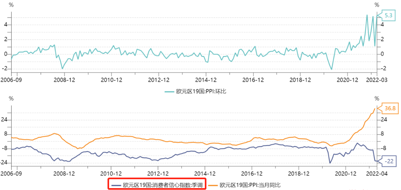Click the 2014-12 tick label on the lower chart

pyautogui.click(x=205, y=173)
